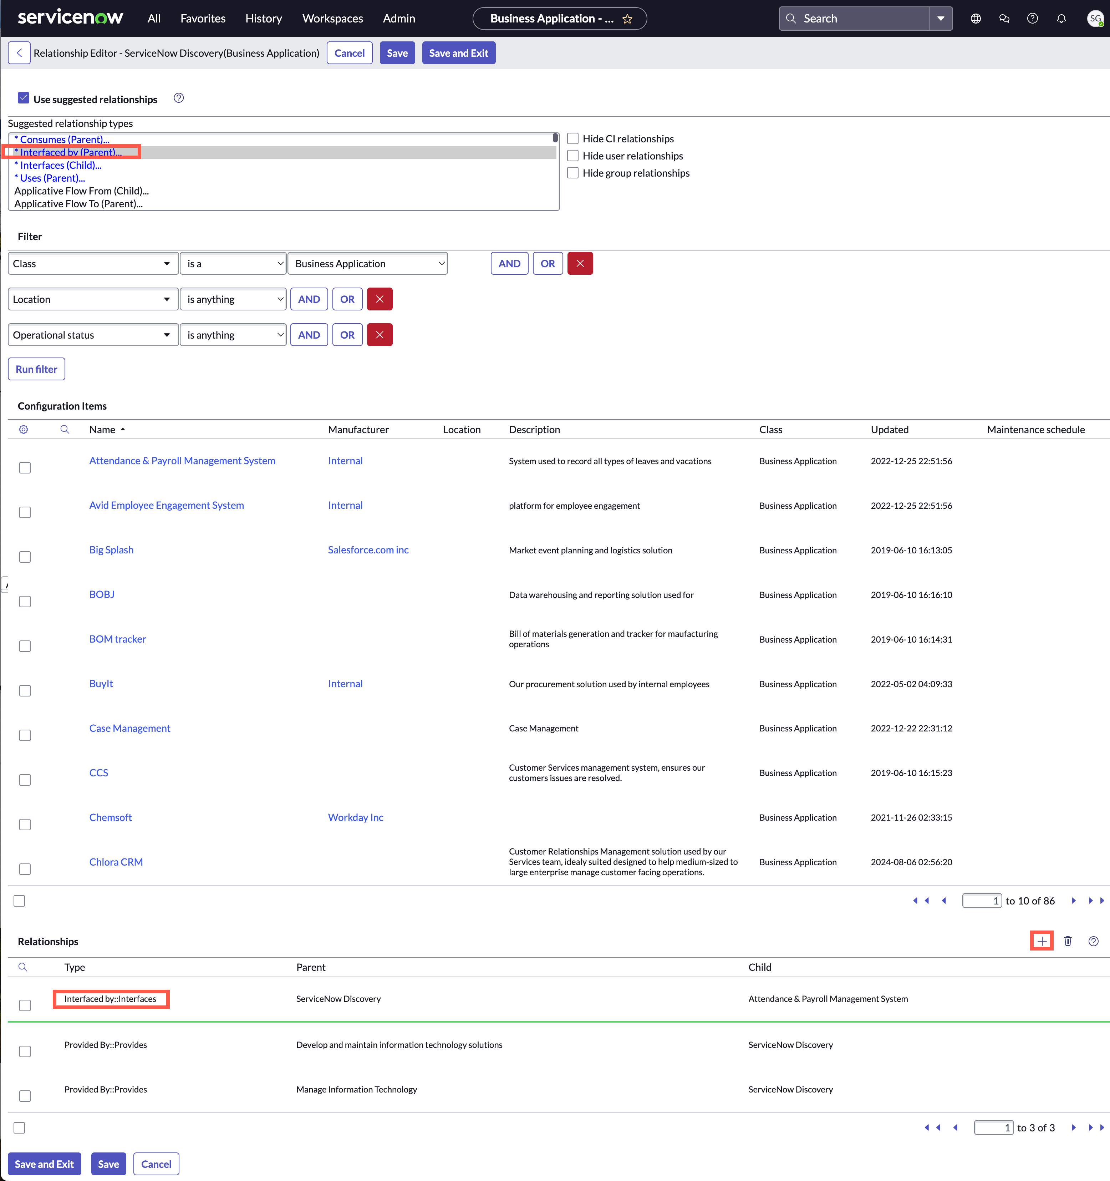This screenshot has width=1110, height=1181.
Task: Open the gear personalize icon for Configuration Items
Action: point(24,430)
